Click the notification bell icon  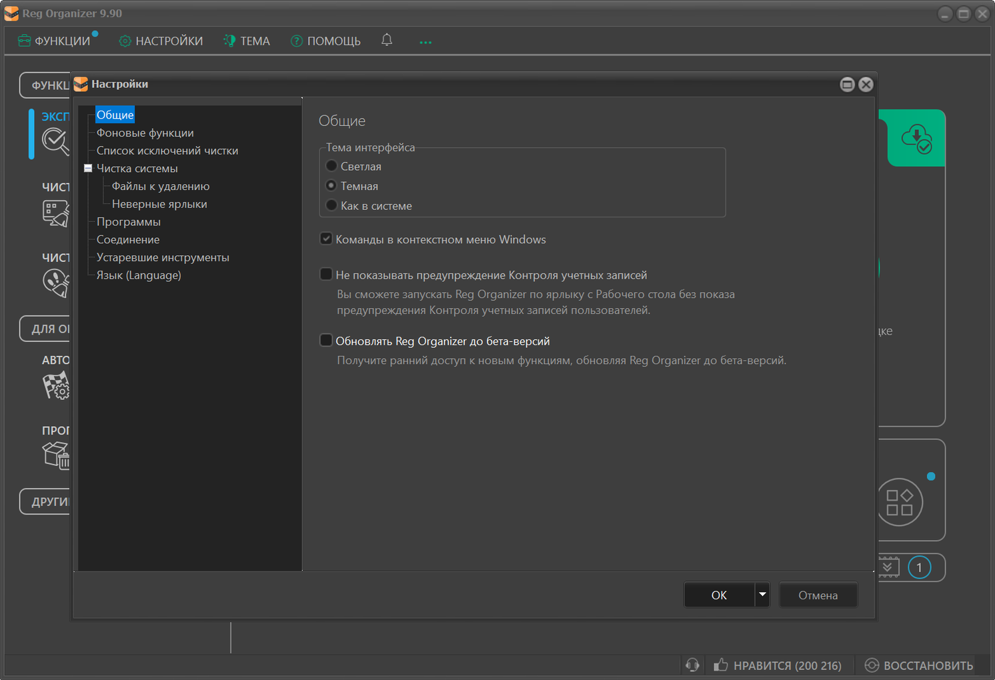point(387,40)
